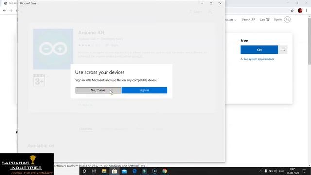
Task: Open Cortana search circle in taskbar
Action: point(84,171)
